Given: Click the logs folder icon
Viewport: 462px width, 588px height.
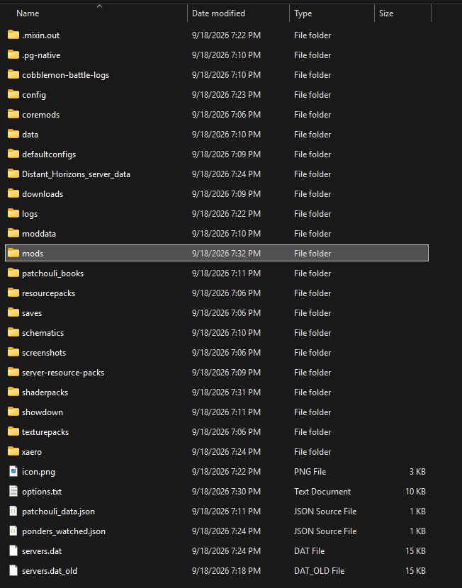Looking at the screenshot, I should click(x=13, y=214).
